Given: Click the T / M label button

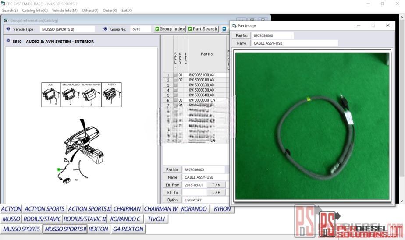Looking at the screenshot, I should (216, 185).
